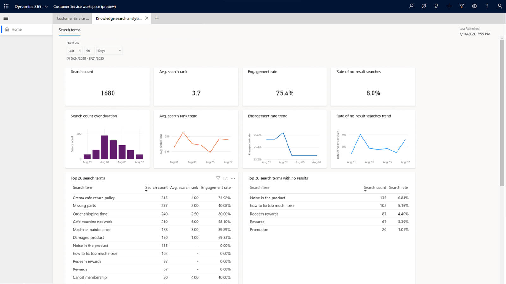
Task: Enter focus mode on Top 20 search terms
Action: (225, 178)
